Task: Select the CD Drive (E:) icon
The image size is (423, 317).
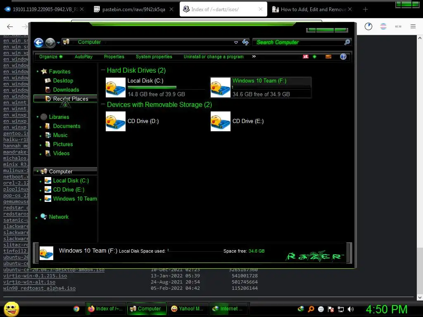Action: point(221,121)
